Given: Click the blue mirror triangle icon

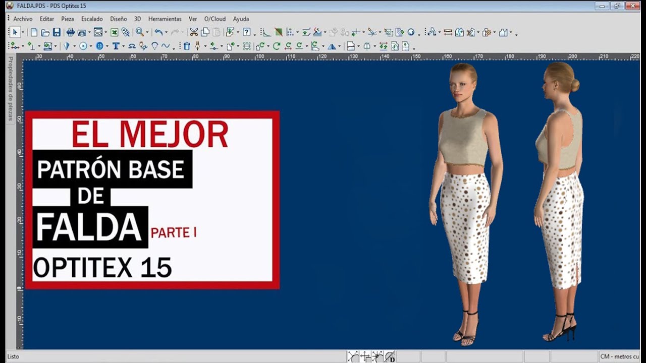Looking at the screenshot, I should point(332,46).
